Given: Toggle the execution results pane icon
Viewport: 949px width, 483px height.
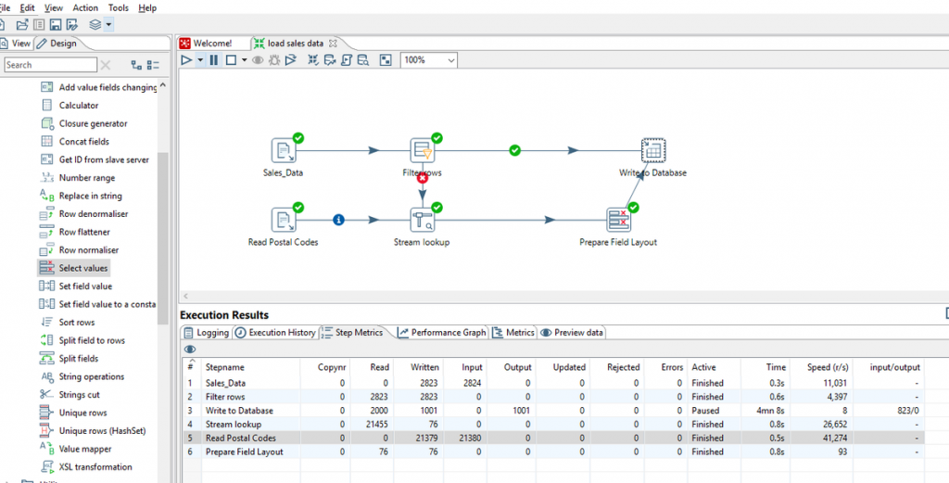Looking at the screenshot, I should point(386,60).
